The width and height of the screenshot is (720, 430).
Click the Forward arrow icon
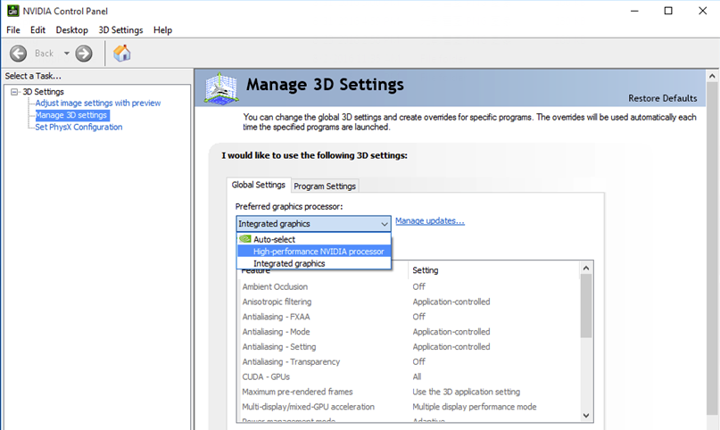[84, 54]
